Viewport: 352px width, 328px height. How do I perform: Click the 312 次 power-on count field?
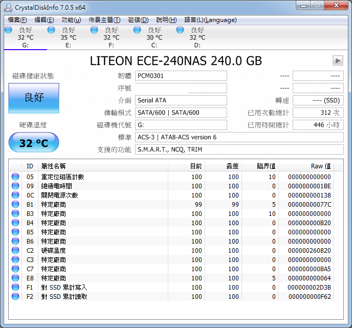[x=318, y=113]
